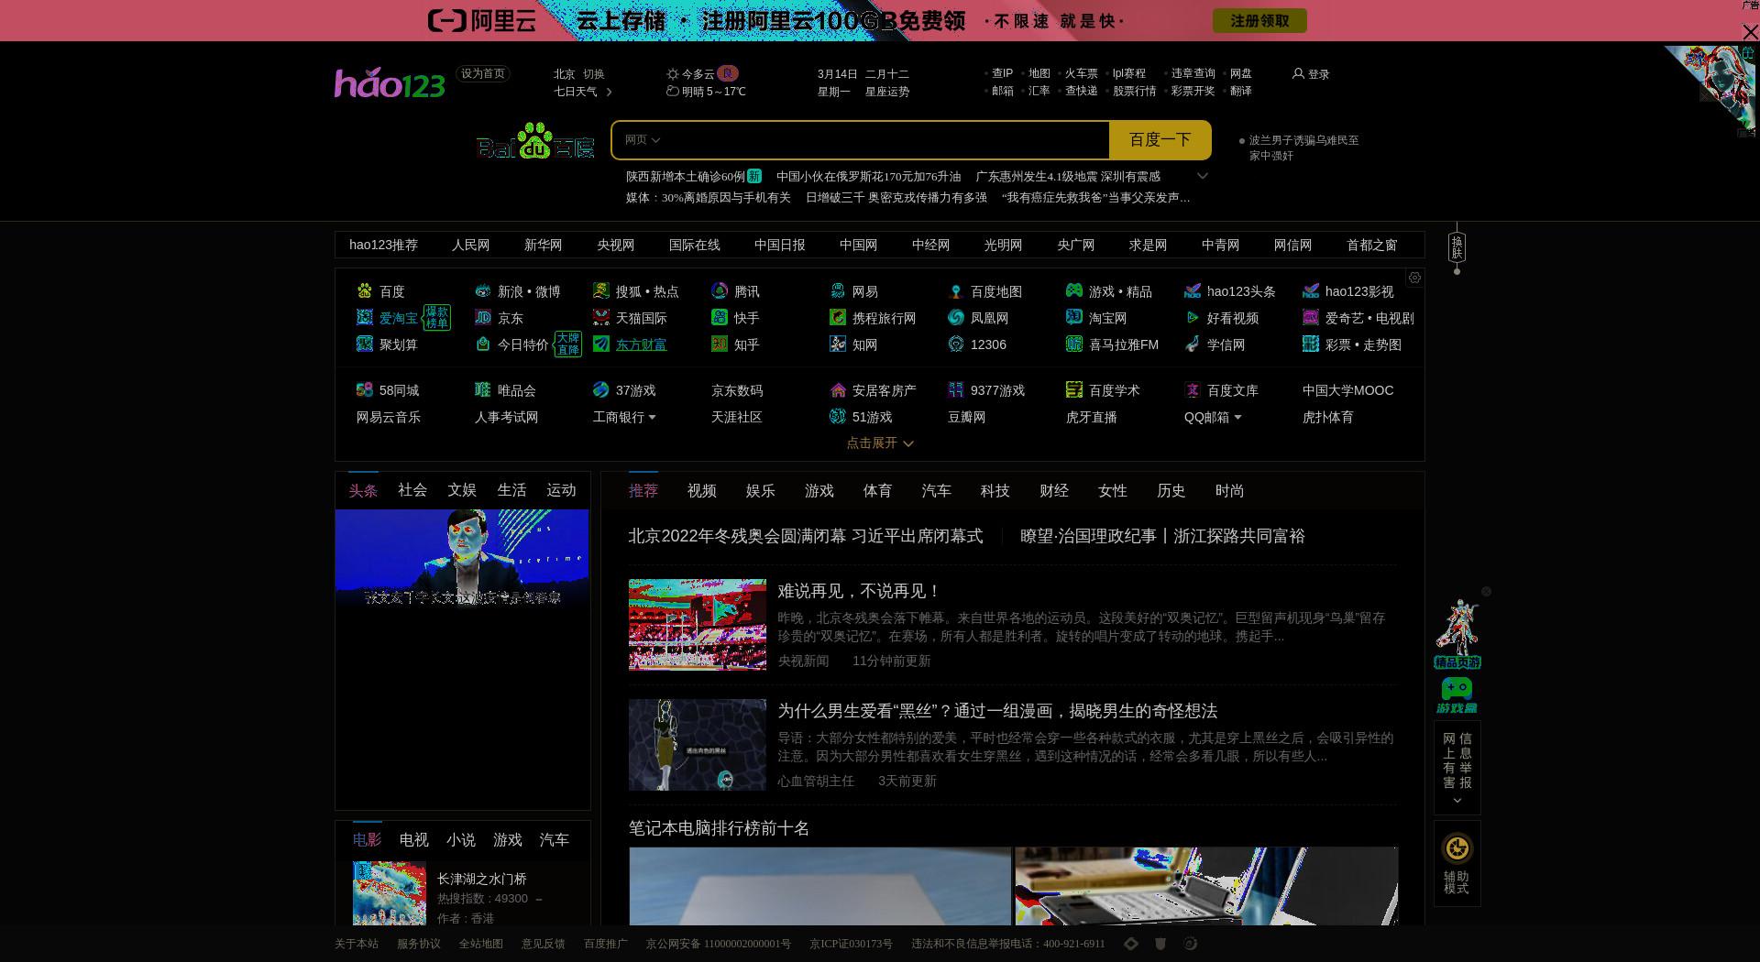Open the 意见反馈 footer link
This screenshot has height=962, width=1760.
544,944
